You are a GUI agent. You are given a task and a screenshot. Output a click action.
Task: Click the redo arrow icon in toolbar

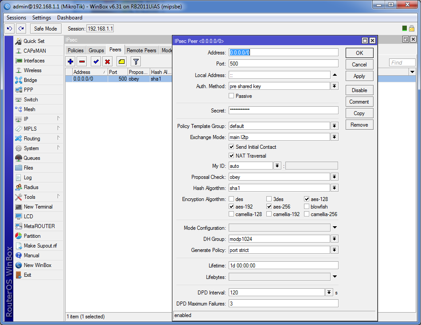(21, 28)
